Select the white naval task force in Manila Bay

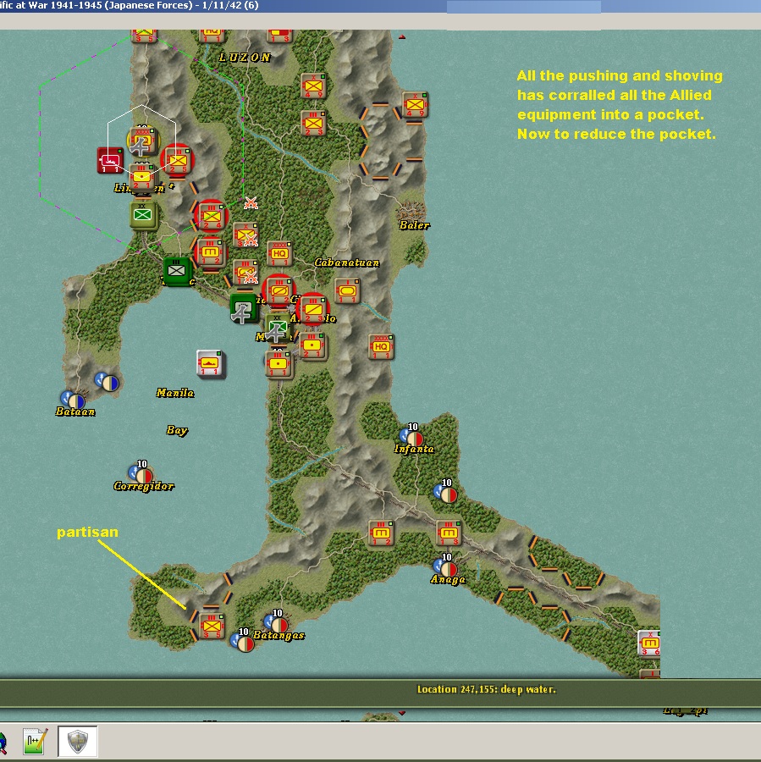click(x=210, y=363)
